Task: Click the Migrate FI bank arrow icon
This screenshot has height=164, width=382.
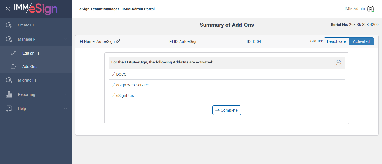Action: tap(9, 80)
